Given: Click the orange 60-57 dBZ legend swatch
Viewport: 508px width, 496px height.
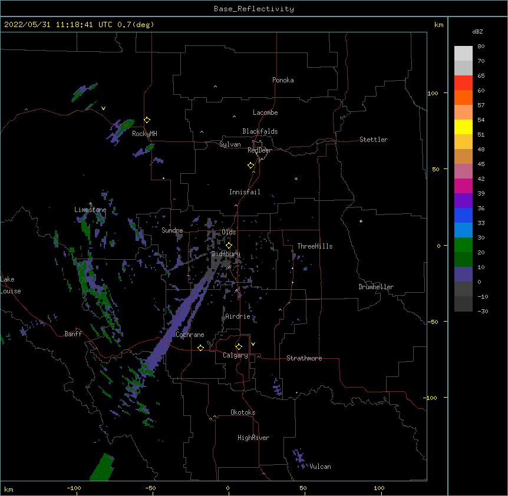Looking at the screenshot, I should (463, 98).
